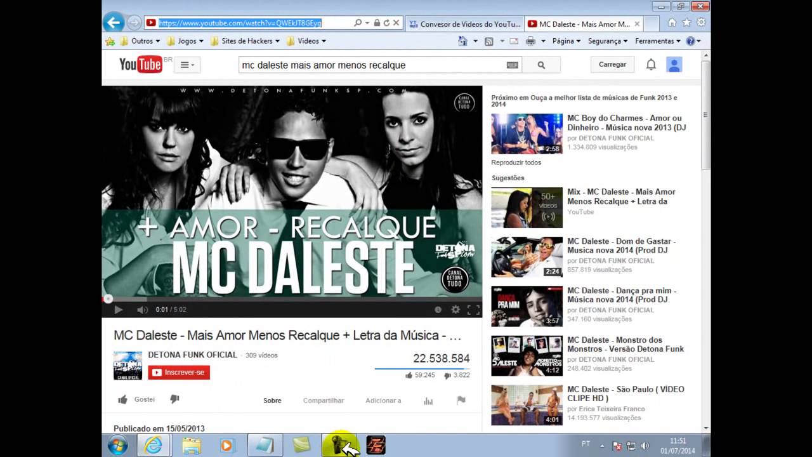
Task: Open the Ferramentas dropdown menu
Action: coord(658,41)
